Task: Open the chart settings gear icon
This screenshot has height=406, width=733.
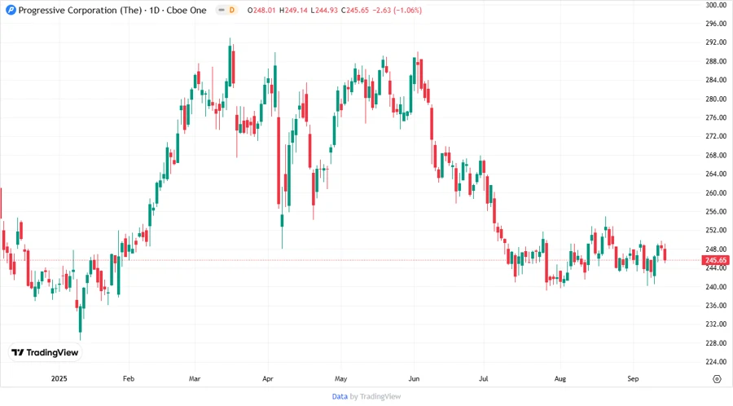Action: point(717,379)
